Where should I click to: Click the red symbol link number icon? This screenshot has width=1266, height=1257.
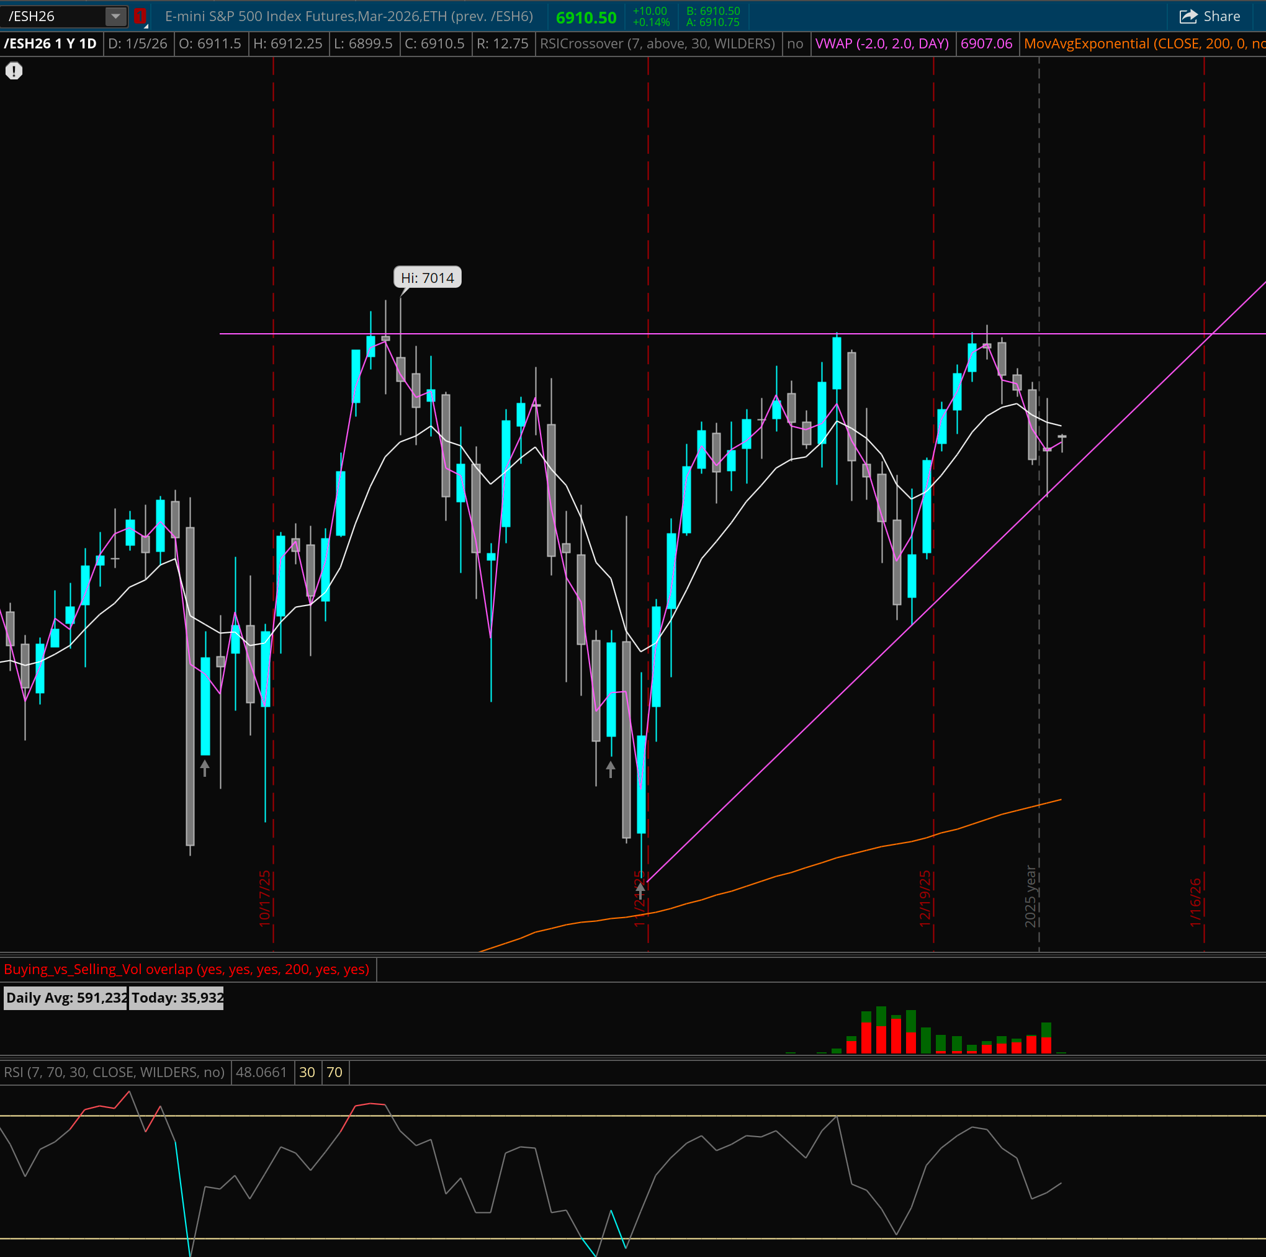[x=140, y=16]
